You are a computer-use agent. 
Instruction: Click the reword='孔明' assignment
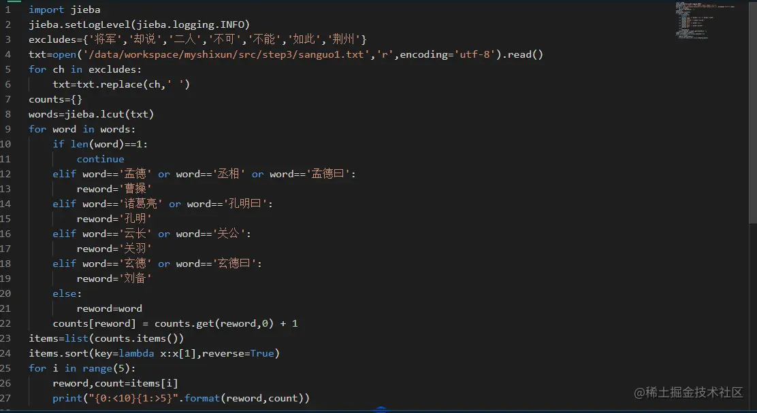coord(114,219)
